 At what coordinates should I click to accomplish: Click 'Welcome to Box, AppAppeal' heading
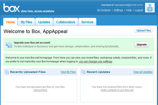point(36,31)
